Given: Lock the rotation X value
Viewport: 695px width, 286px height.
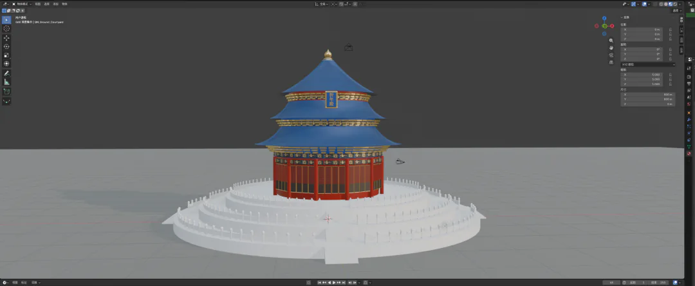Looking at the screenshot, I should (670, 49).
